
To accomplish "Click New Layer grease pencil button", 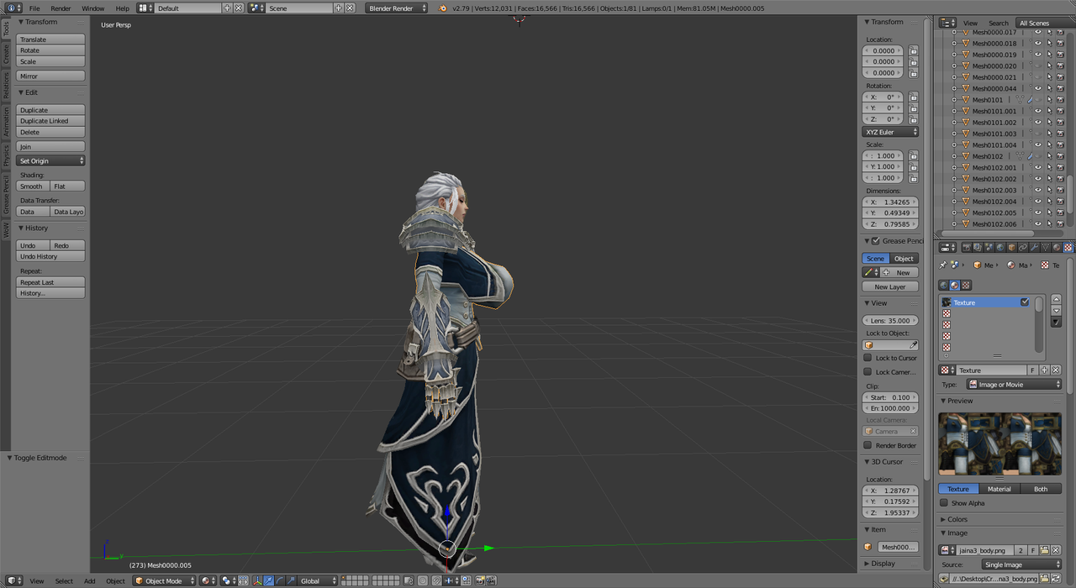I will pos(890,286).
